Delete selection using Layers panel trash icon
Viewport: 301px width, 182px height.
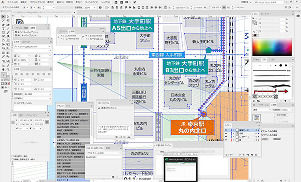[256, 155]
